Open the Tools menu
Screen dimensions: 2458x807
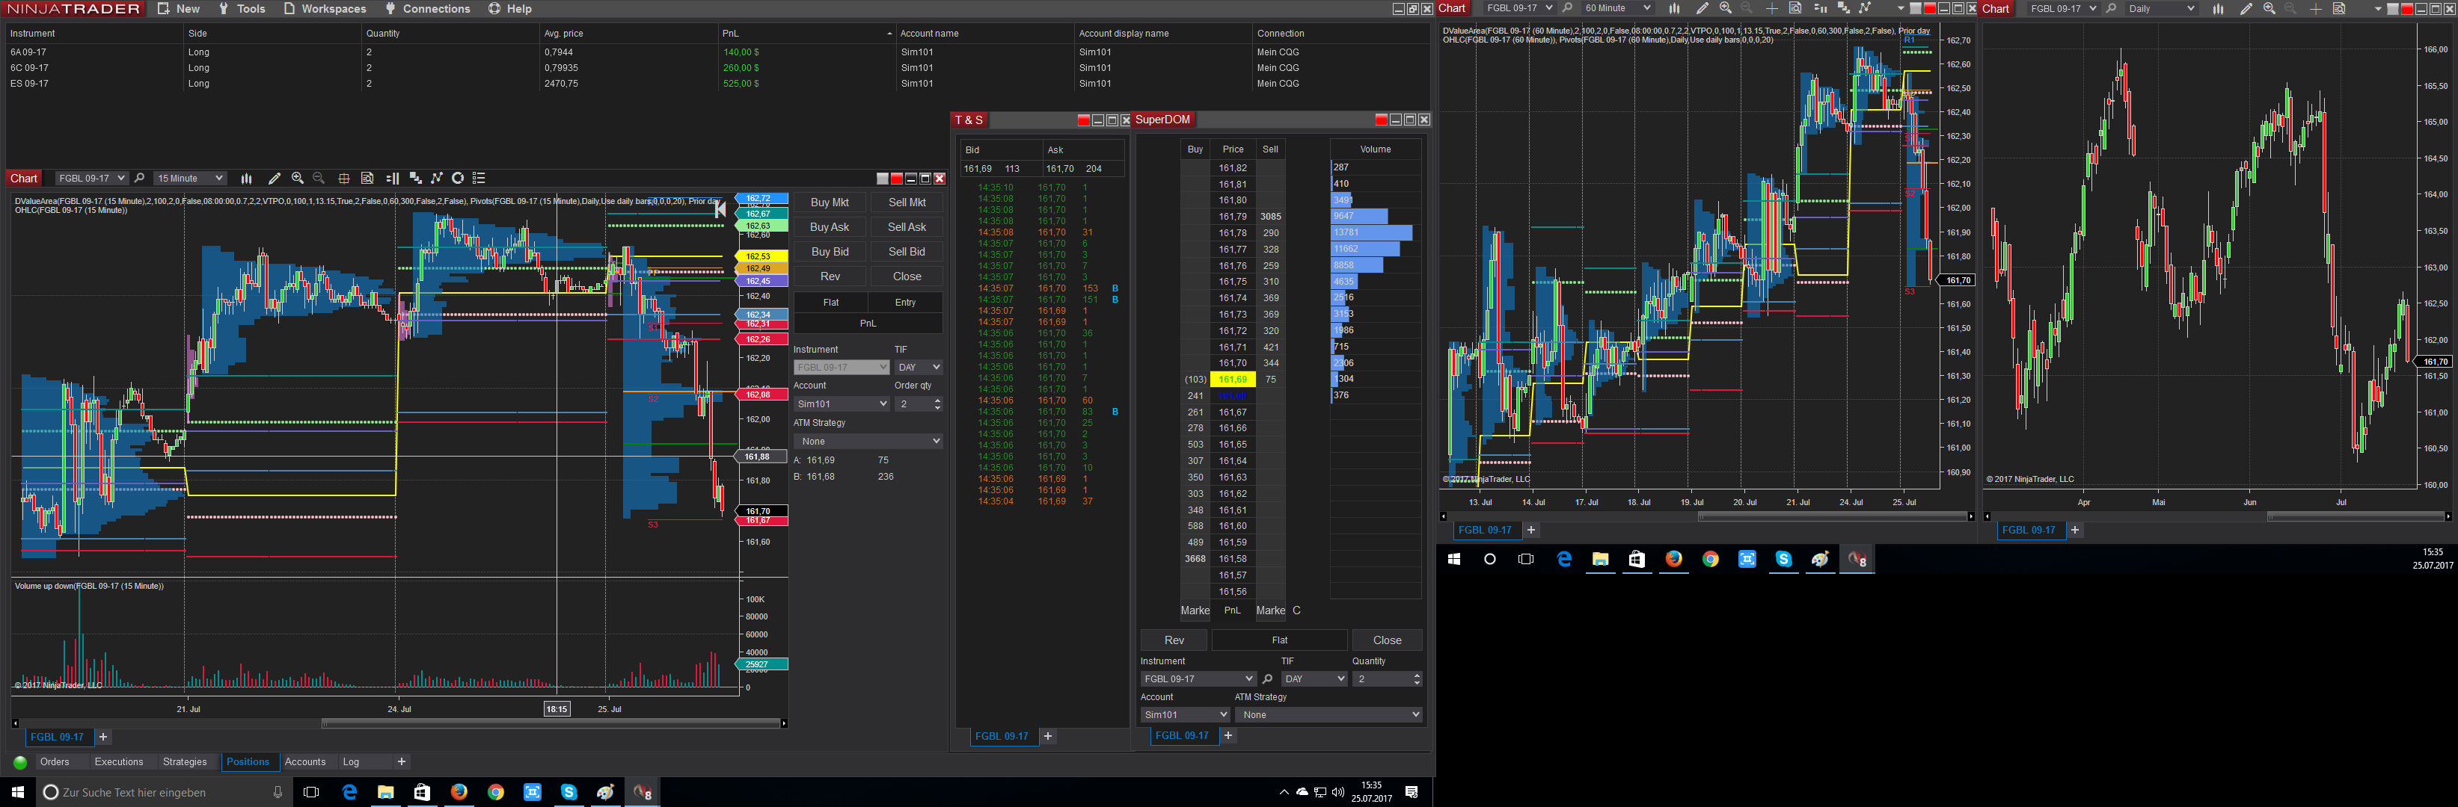tap(242, 8)
